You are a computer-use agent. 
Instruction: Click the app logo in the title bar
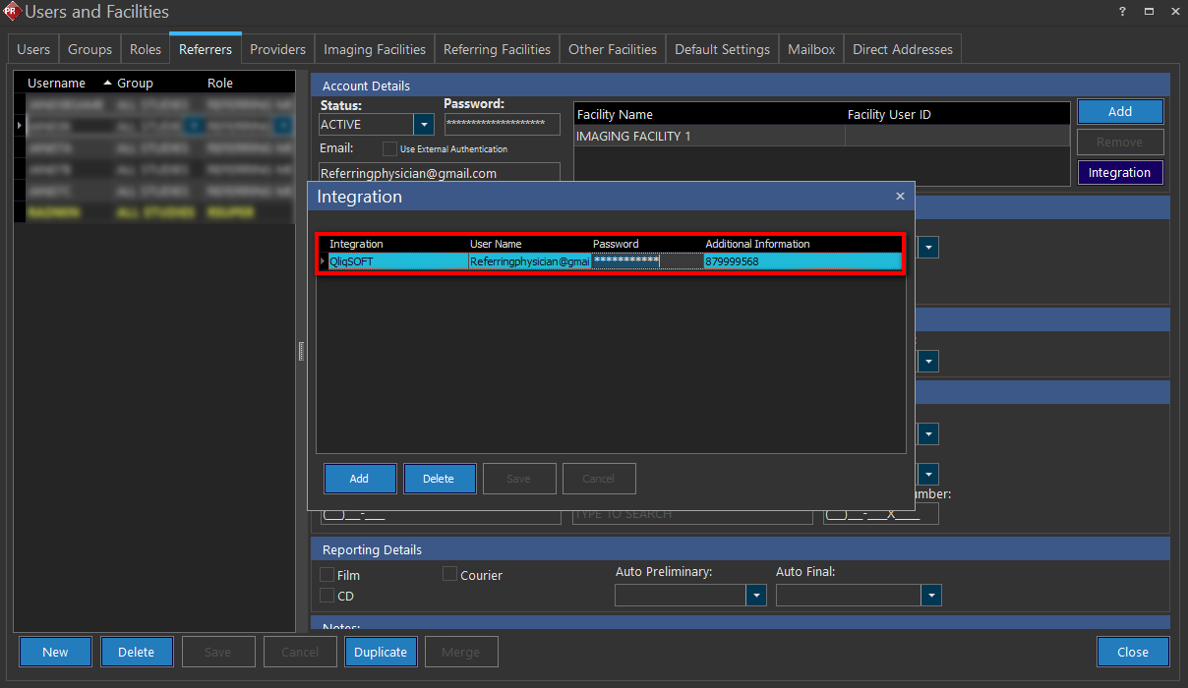coord(13,12)
